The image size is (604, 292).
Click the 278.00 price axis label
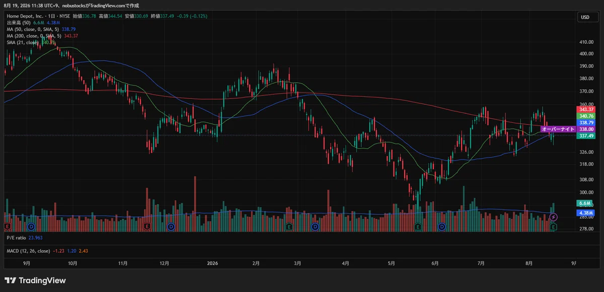(x=587, y=229)
